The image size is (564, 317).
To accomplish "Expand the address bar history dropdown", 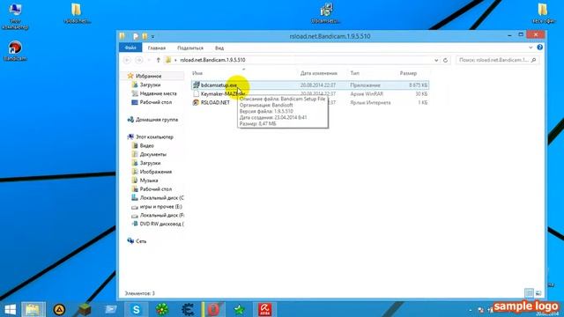I will 436,60.
